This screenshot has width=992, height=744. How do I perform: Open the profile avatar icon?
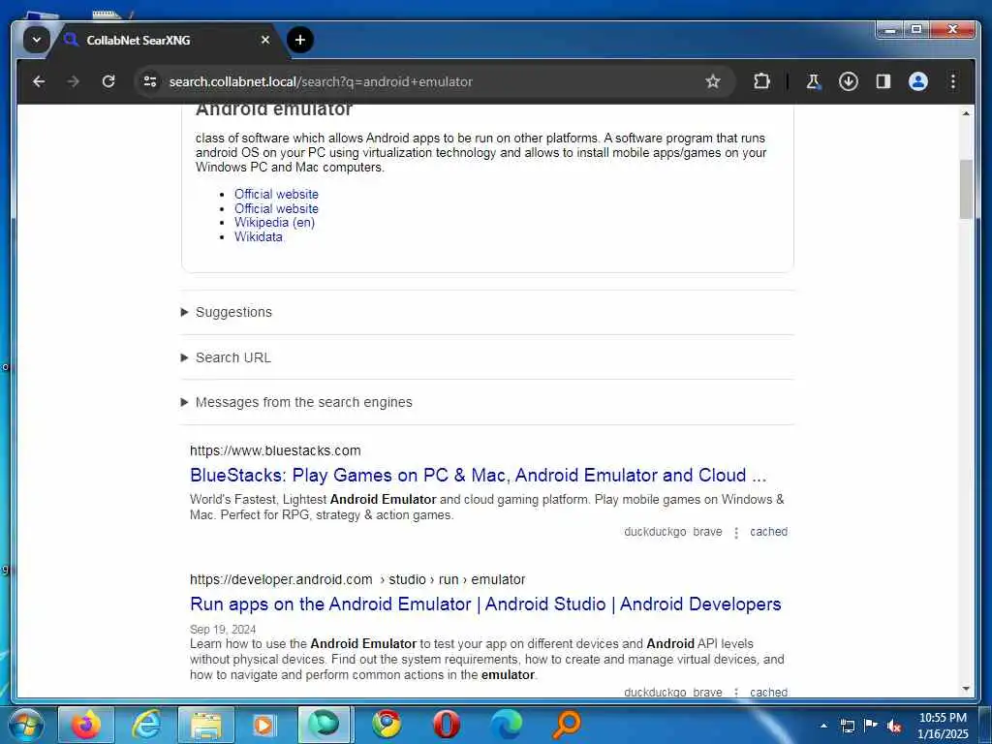pos(918,81)
